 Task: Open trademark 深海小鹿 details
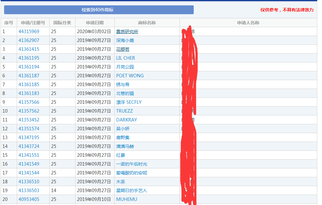point(125,40)
